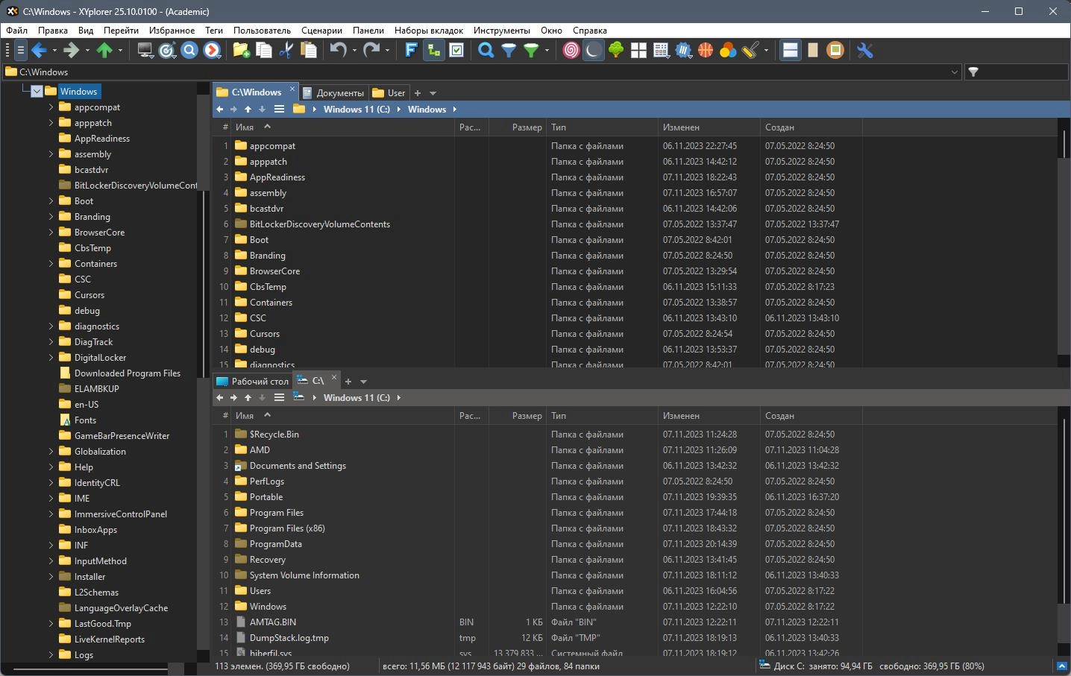The width and height of the screenshot is (1071, 676).
Task: Click the paint roller icon in toolbar
Action: (750, 51)
